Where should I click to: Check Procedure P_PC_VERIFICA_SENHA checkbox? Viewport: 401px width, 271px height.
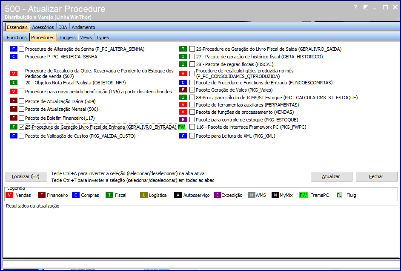pos(21,57)
